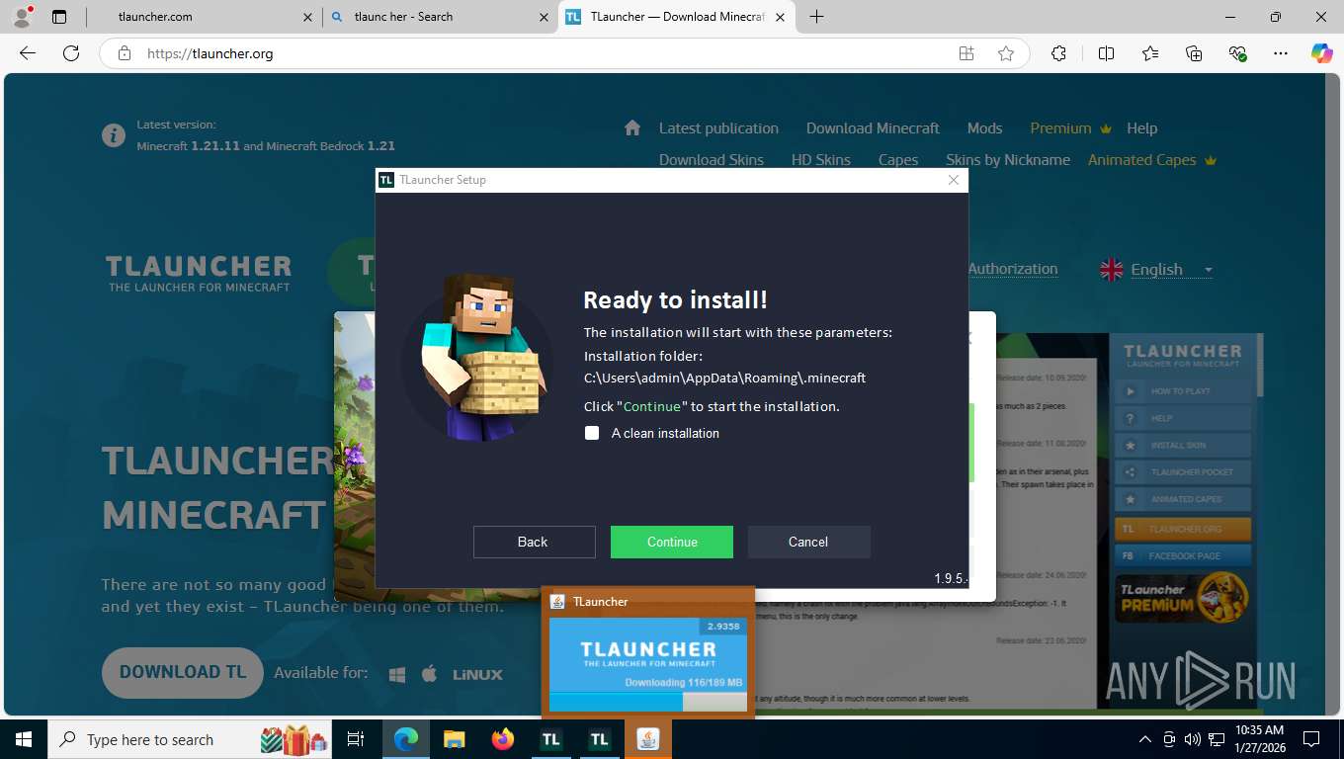Open Skins by Nickname link
The image size is (1344, 759).
point(1008,160)
